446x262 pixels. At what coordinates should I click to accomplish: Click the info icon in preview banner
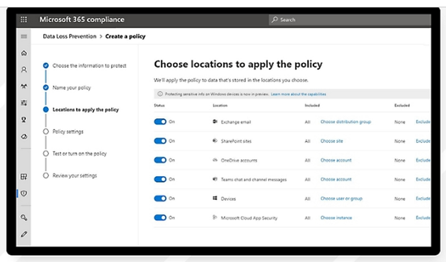click(160, 94)
